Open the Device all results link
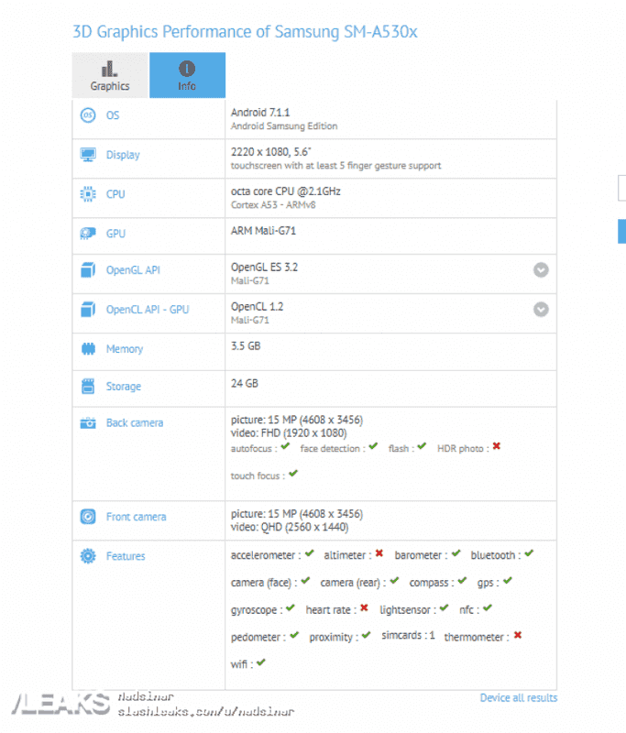Viewport: 626px width, 733px height. [518, 698]
